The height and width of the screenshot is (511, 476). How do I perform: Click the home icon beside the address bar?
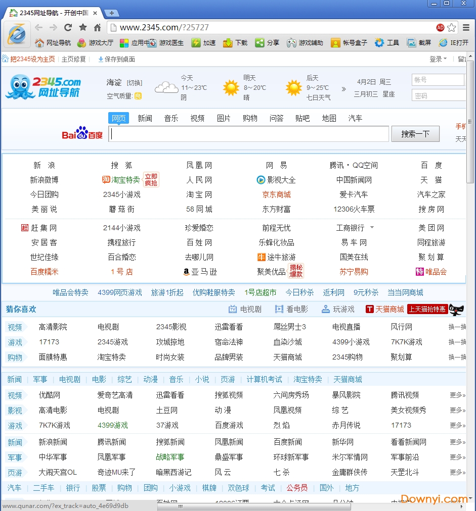click(x=97, y=27)
